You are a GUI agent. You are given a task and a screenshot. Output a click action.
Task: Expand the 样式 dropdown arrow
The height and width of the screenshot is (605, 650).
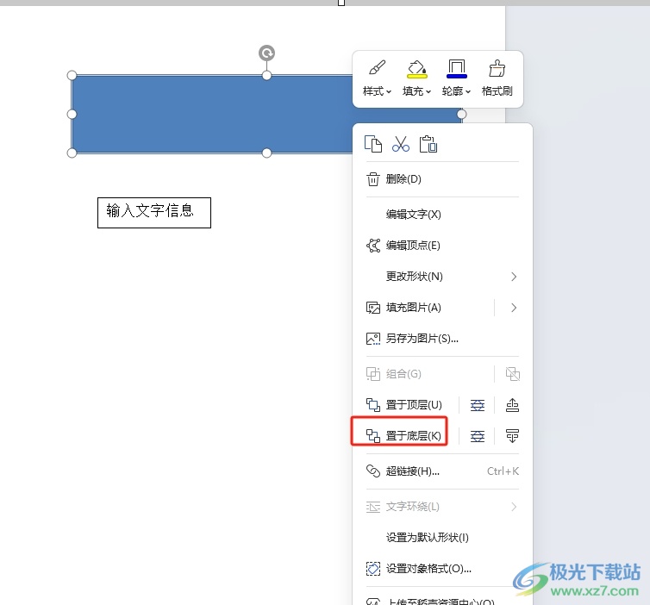pyautogui.click(x=389, y=91)
